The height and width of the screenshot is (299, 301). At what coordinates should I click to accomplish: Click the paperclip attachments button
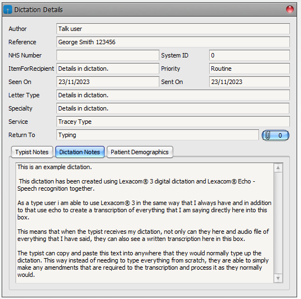pyautogui.click(x=276, y=135)
